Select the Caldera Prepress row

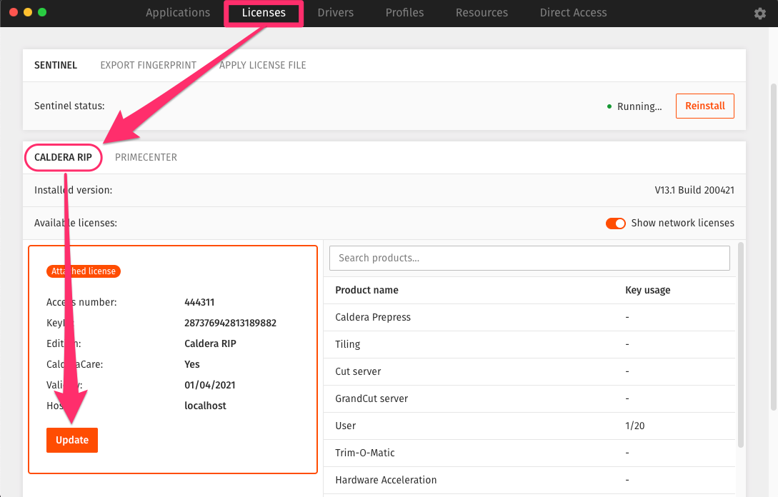click(x=529, y=318)
